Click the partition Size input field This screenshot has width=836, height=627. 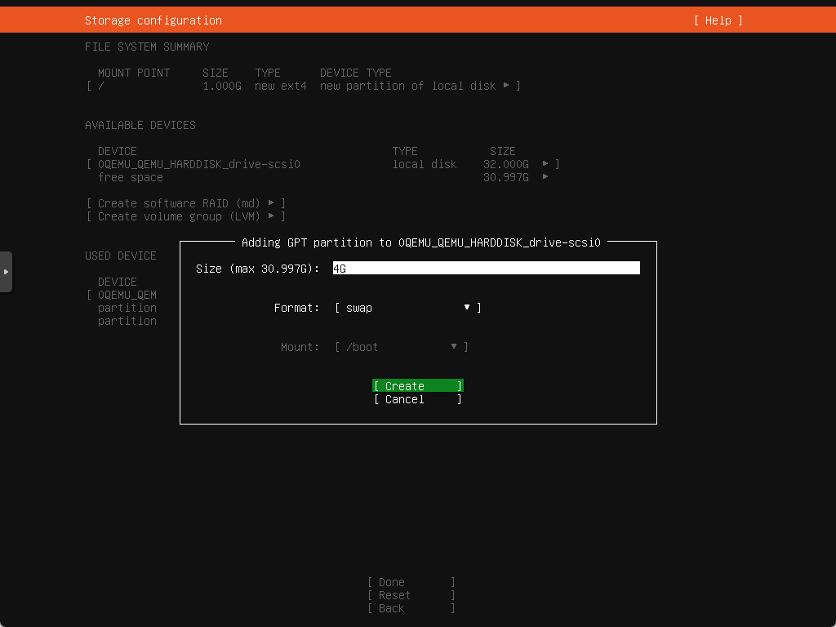tap(486, 269)
